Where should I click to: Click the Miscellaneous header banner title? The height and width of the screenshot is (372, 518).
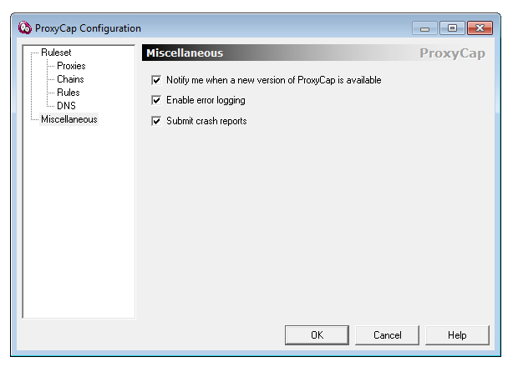coord(185,53)
